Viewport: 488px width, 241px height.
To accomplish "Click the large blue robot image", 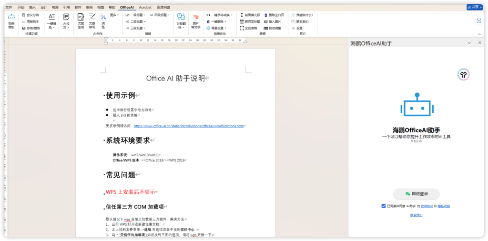I will [x=417, y=104].
